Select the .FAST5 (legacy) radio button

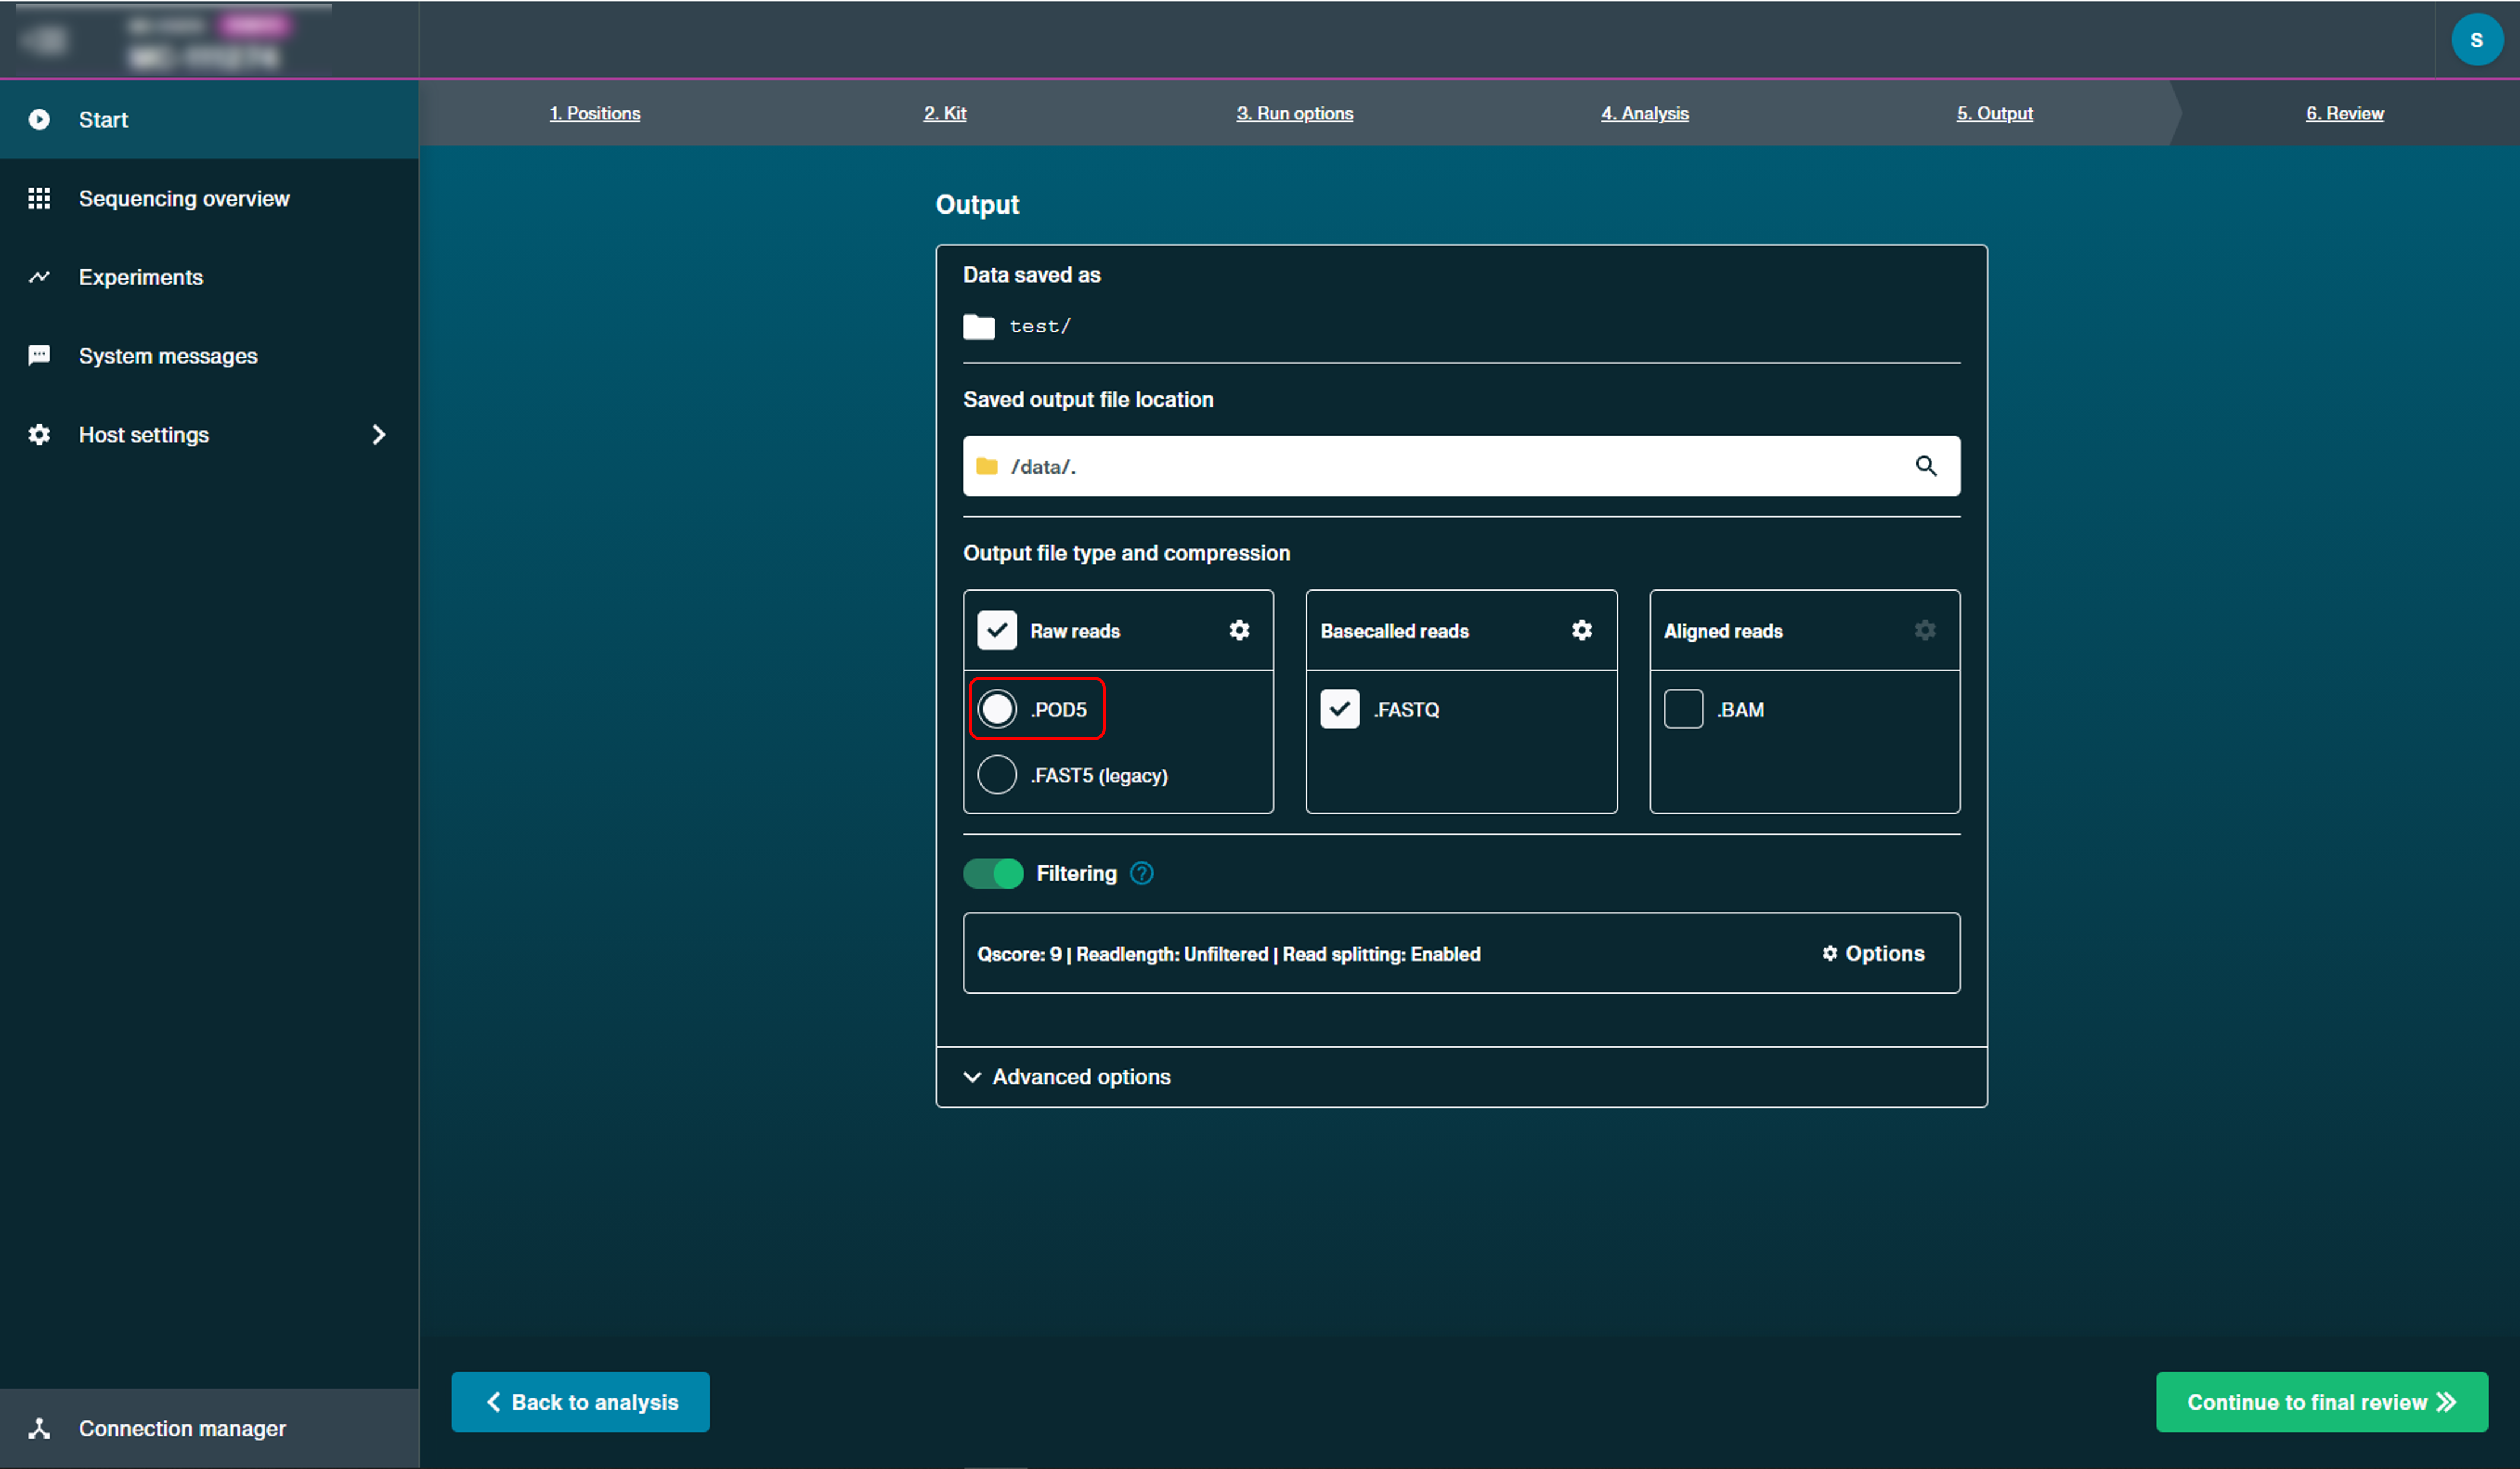(x=997, y=775)
